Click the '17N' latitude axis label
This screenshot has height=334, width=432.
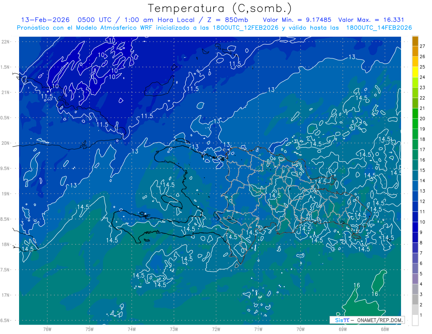[x=5, y=295]
